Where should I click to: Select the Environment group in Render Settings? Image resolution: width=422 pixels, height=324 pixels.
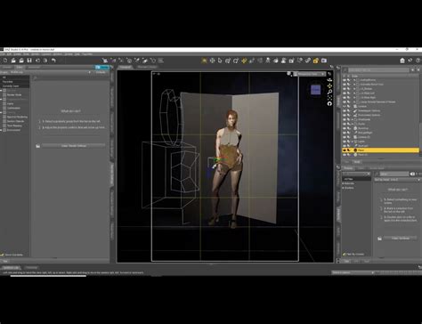(13, 130)
